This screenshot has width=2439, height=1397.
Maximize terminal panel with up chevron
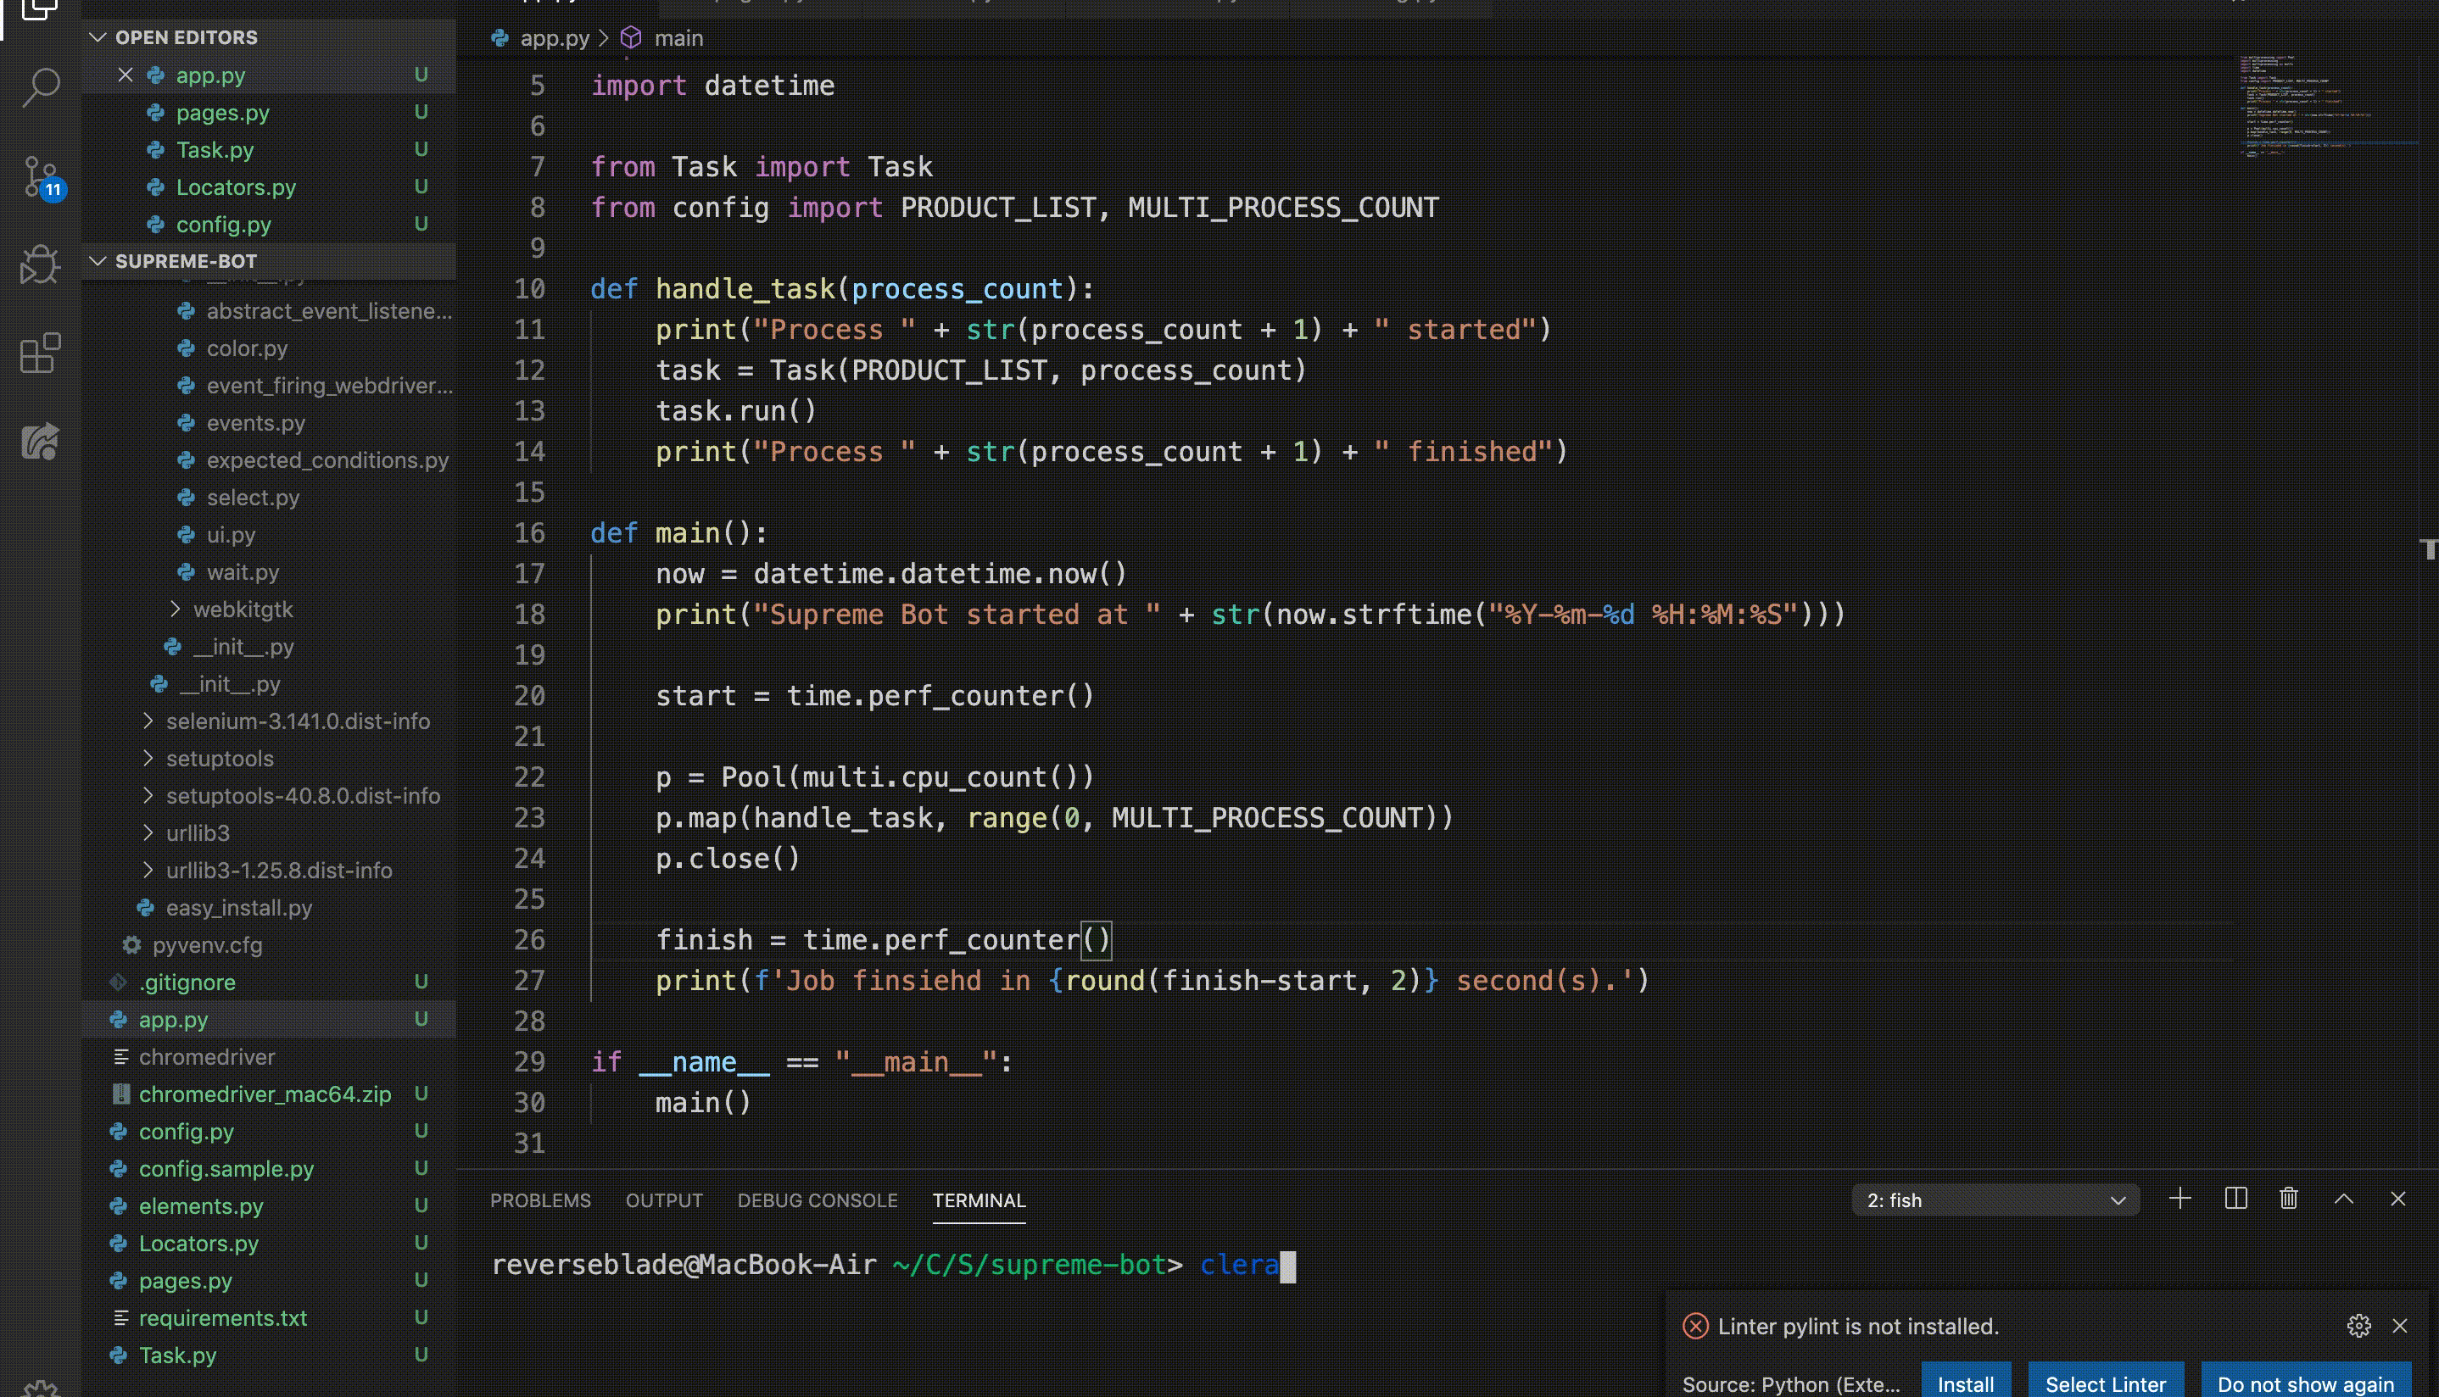[x=2344, y=1199]
